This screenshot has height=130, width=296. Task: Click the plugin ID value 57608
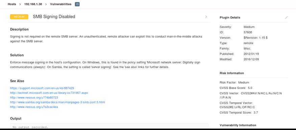pyautogui.click(x=248, y=32)
